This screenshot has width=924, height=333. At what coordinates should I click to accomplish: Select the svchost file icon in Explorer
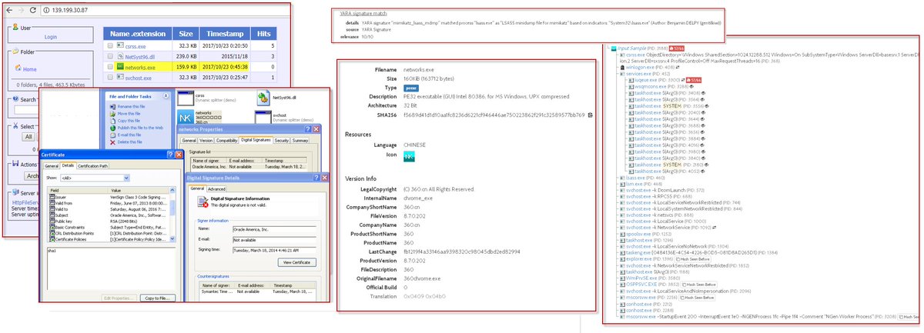(263, 118)
